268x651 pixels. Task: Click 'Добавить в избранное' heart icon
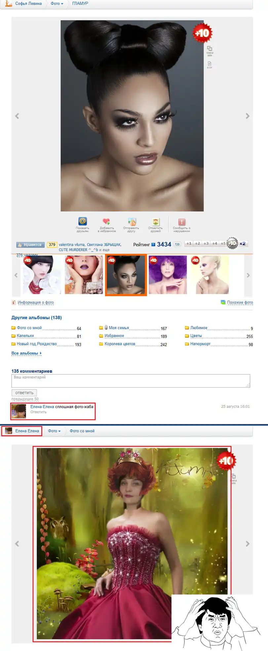pyautogui.click(x=106, y=221)
